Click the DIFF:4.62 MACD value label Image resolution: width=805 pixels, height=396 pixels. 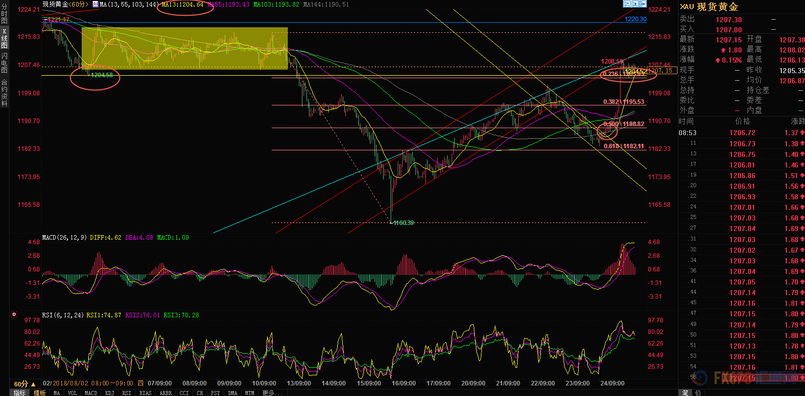coord(105,237)
